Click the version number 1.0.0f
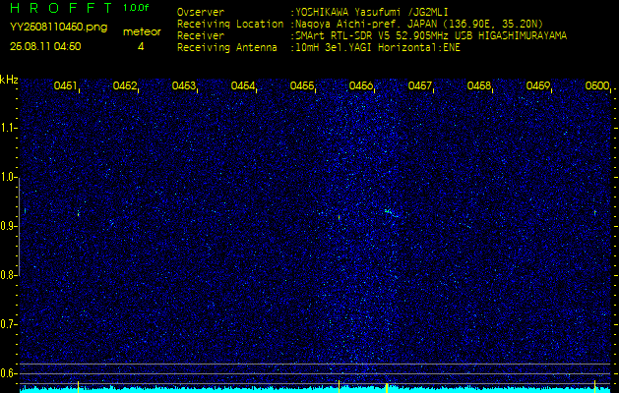Viewport: 619px width, 393px height. click(x=136, y=8)
